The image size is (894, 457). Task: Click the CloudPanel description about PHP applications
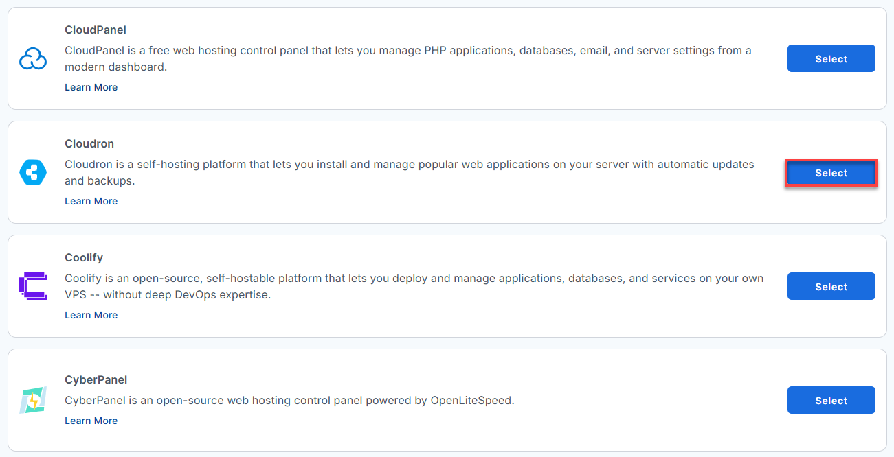click(x=408, y=59)
